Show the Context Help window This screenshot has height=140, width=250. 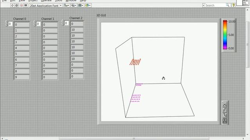pos(234,5)
